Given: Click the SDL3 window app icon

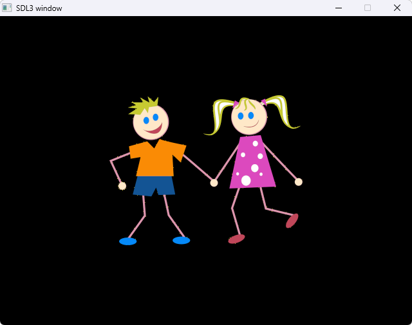Looking at the screenshot, I should 7,8.
